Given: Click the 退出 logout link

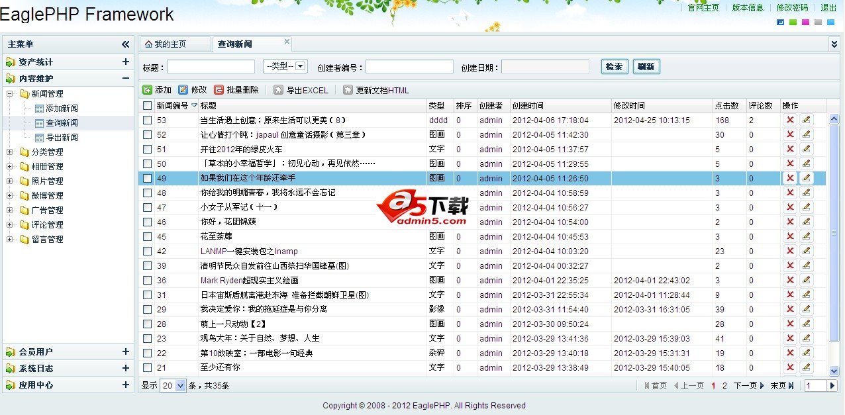Looking at the screenshot, I should pyautogui.click(x=828, y=8).
